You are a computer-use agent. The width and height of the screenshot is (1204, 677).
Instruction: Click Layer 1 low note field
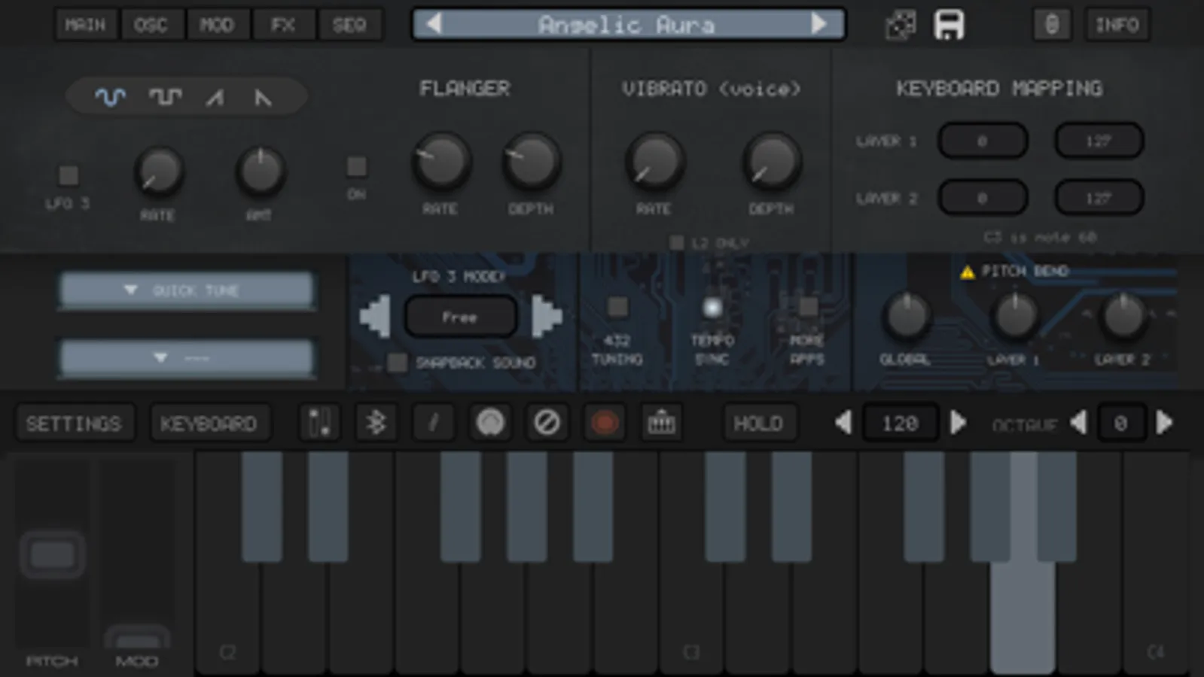983,141
